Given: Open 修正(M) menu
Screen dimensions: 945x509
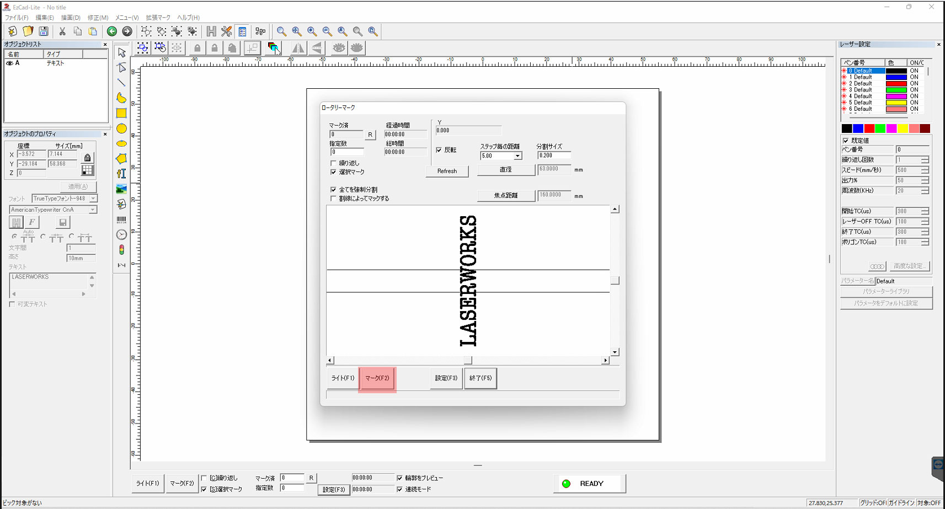Looking at the screenshot, I should coord(98,18).
